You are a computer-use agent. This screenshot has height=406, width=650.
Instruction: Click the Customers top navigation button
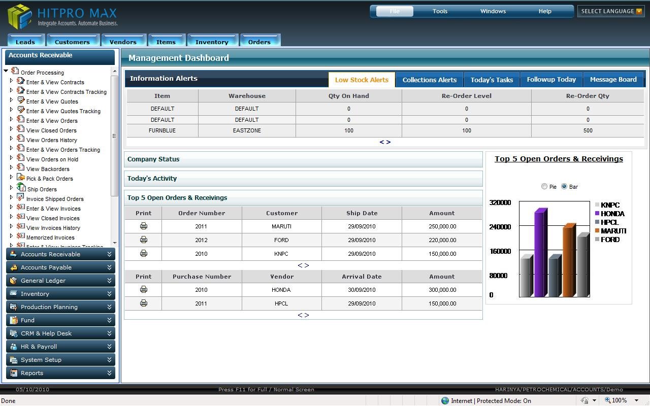(x=72, y=42)
